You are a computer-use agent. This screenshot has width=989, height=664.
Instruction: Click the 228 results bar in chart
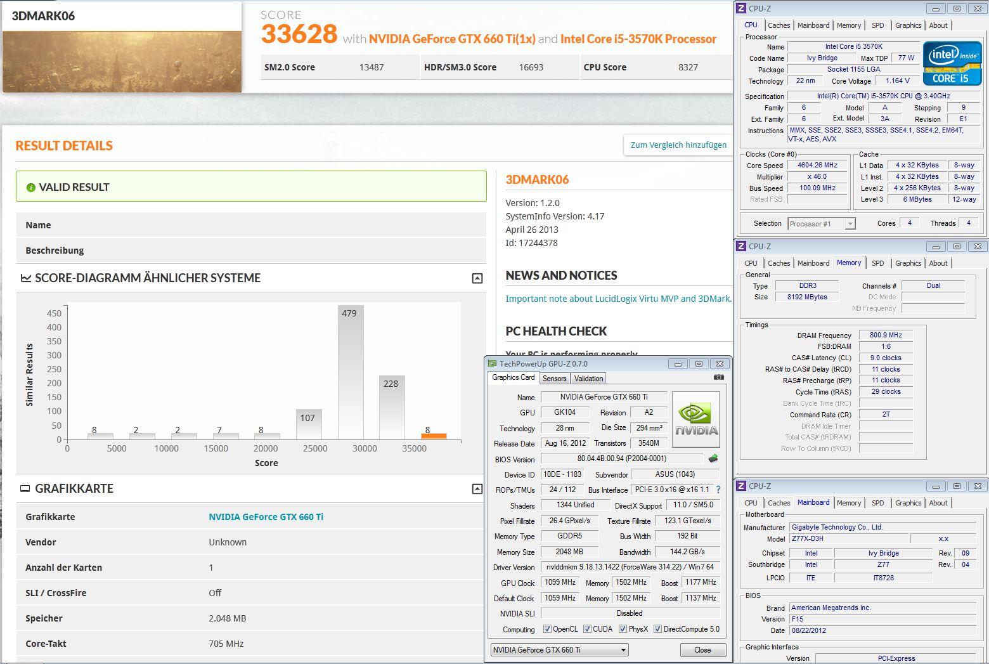point(392,407)
